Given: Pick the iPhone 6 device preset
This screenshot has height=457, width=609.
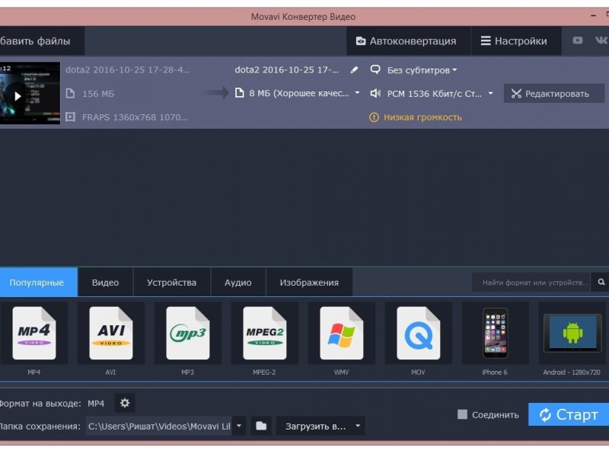Looking at the screenshot, I should pos(496,333).
